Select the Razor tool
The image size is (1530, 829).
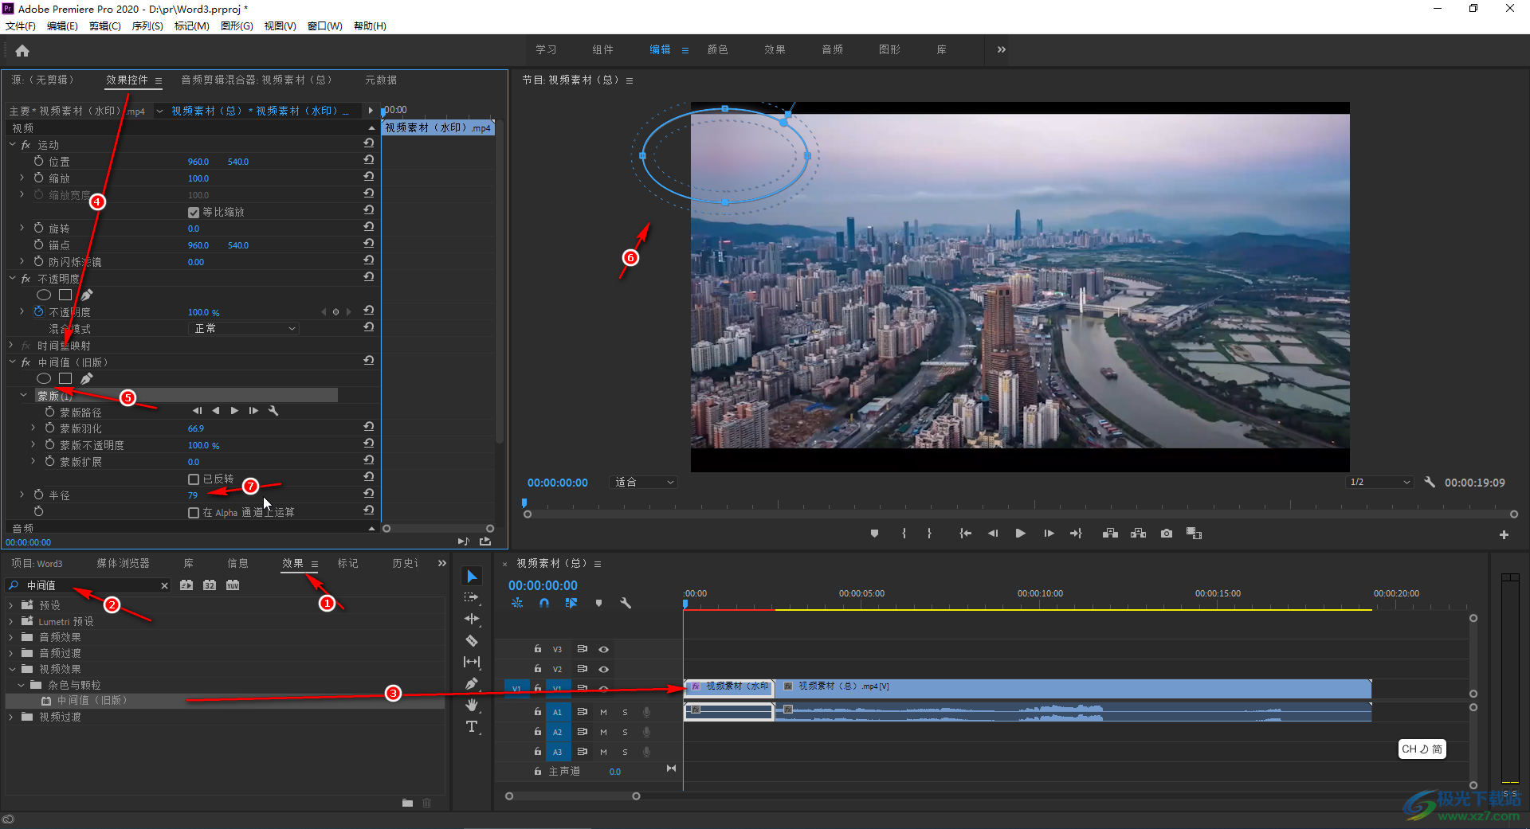tap(472, 640)
